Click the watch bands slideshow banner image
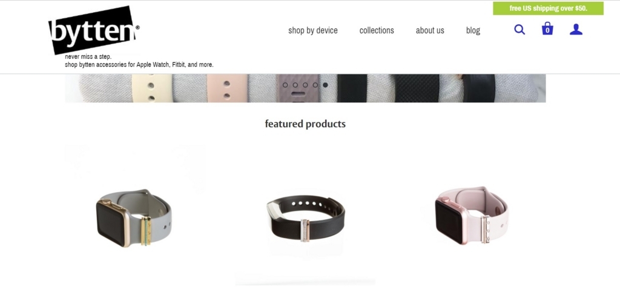 pyautogui.click(x=305, y=88)
